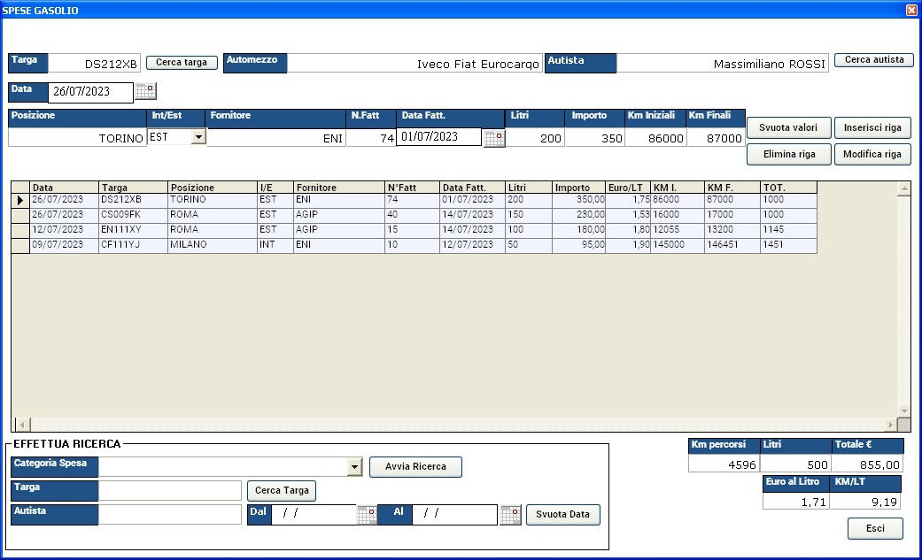Sort by the Importo column header
The image size is (922, 560).
578,188
